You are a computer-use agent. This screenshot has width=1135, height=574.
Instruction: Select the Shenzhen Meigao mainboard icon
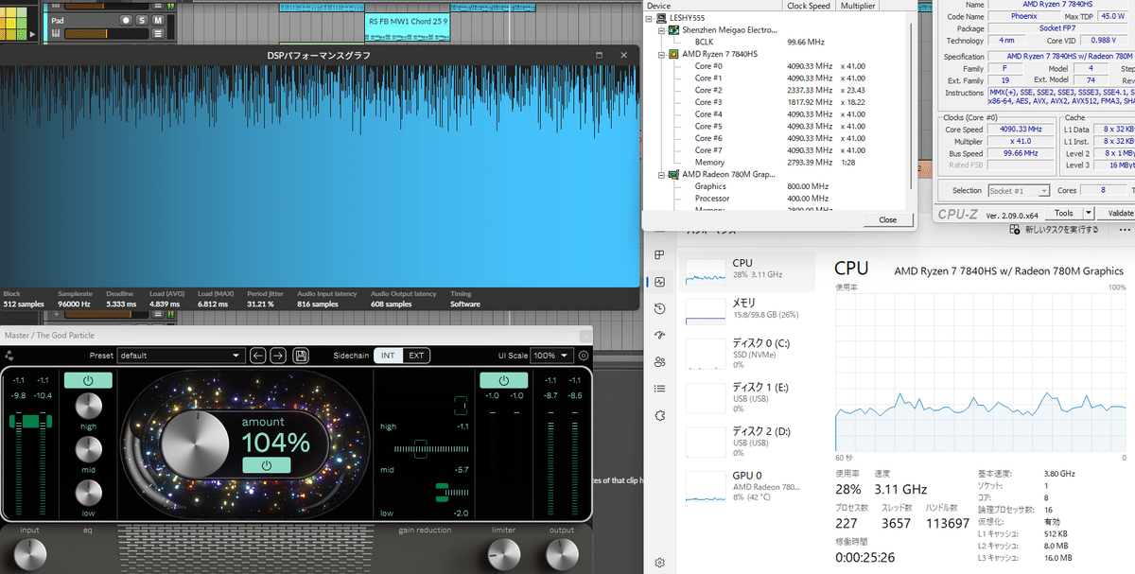coord(673,30)
